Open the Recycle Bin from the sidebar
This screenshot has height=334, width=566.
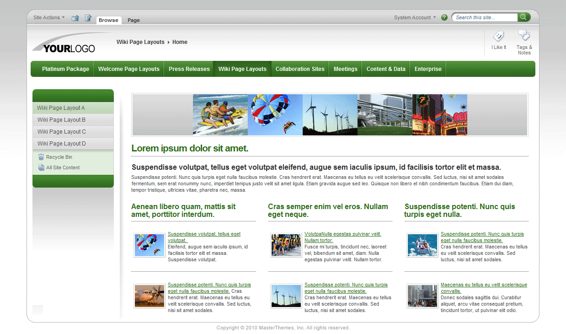tap(56, 156)
